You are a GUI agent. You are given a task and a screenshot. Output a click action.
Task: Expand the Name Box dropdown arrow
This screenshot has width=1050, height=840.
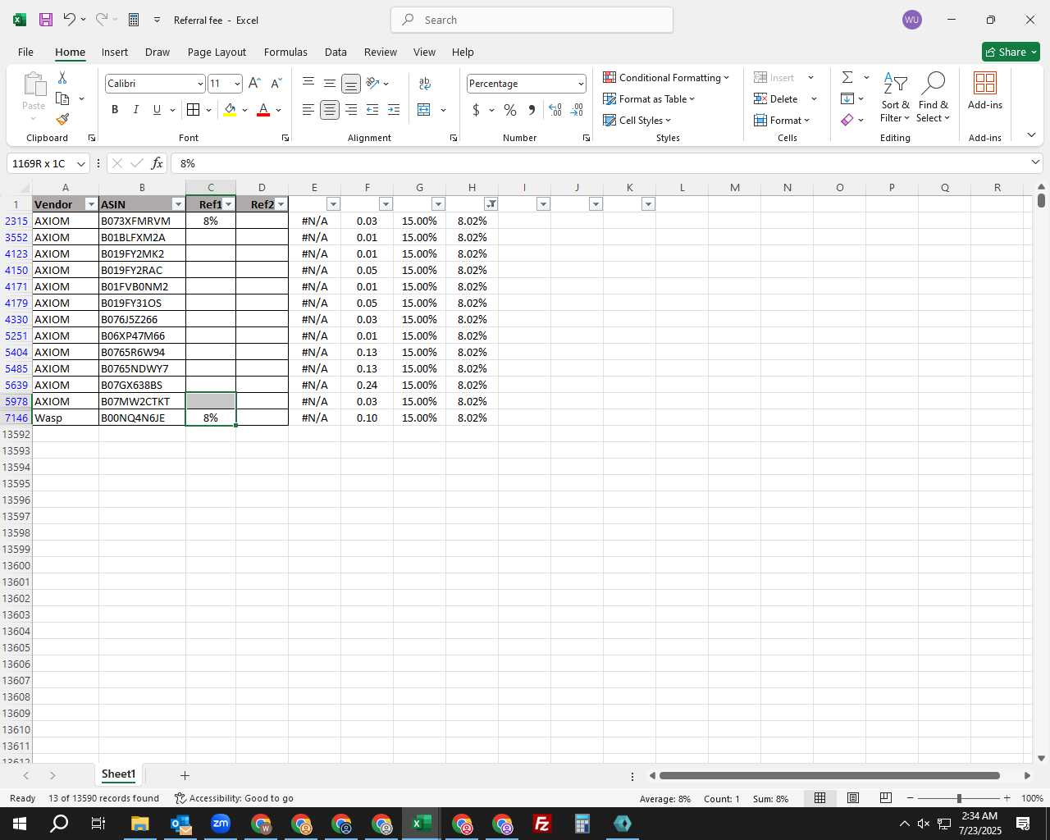click(x=80, y=164)
